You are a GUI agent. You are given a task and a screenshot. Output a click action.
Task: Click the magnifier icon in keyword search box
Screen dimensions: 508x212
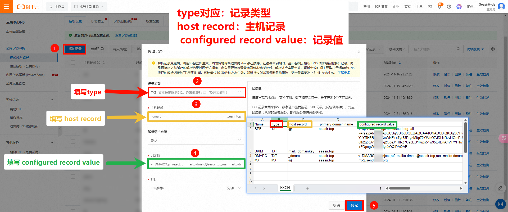point(459,49)
